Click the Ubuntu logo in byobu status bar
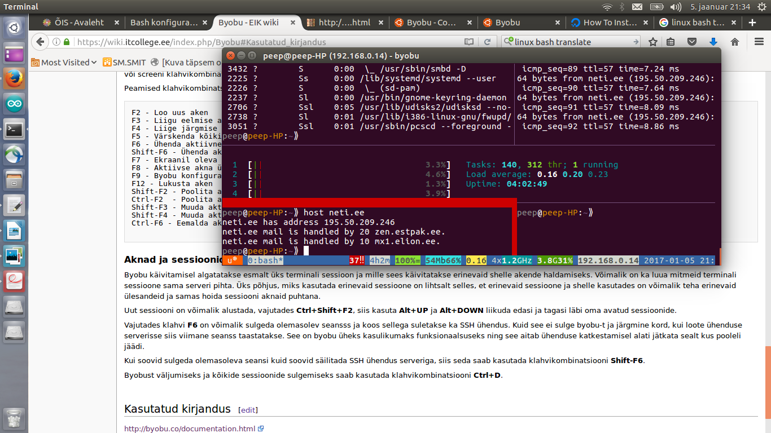 point(232,260)
